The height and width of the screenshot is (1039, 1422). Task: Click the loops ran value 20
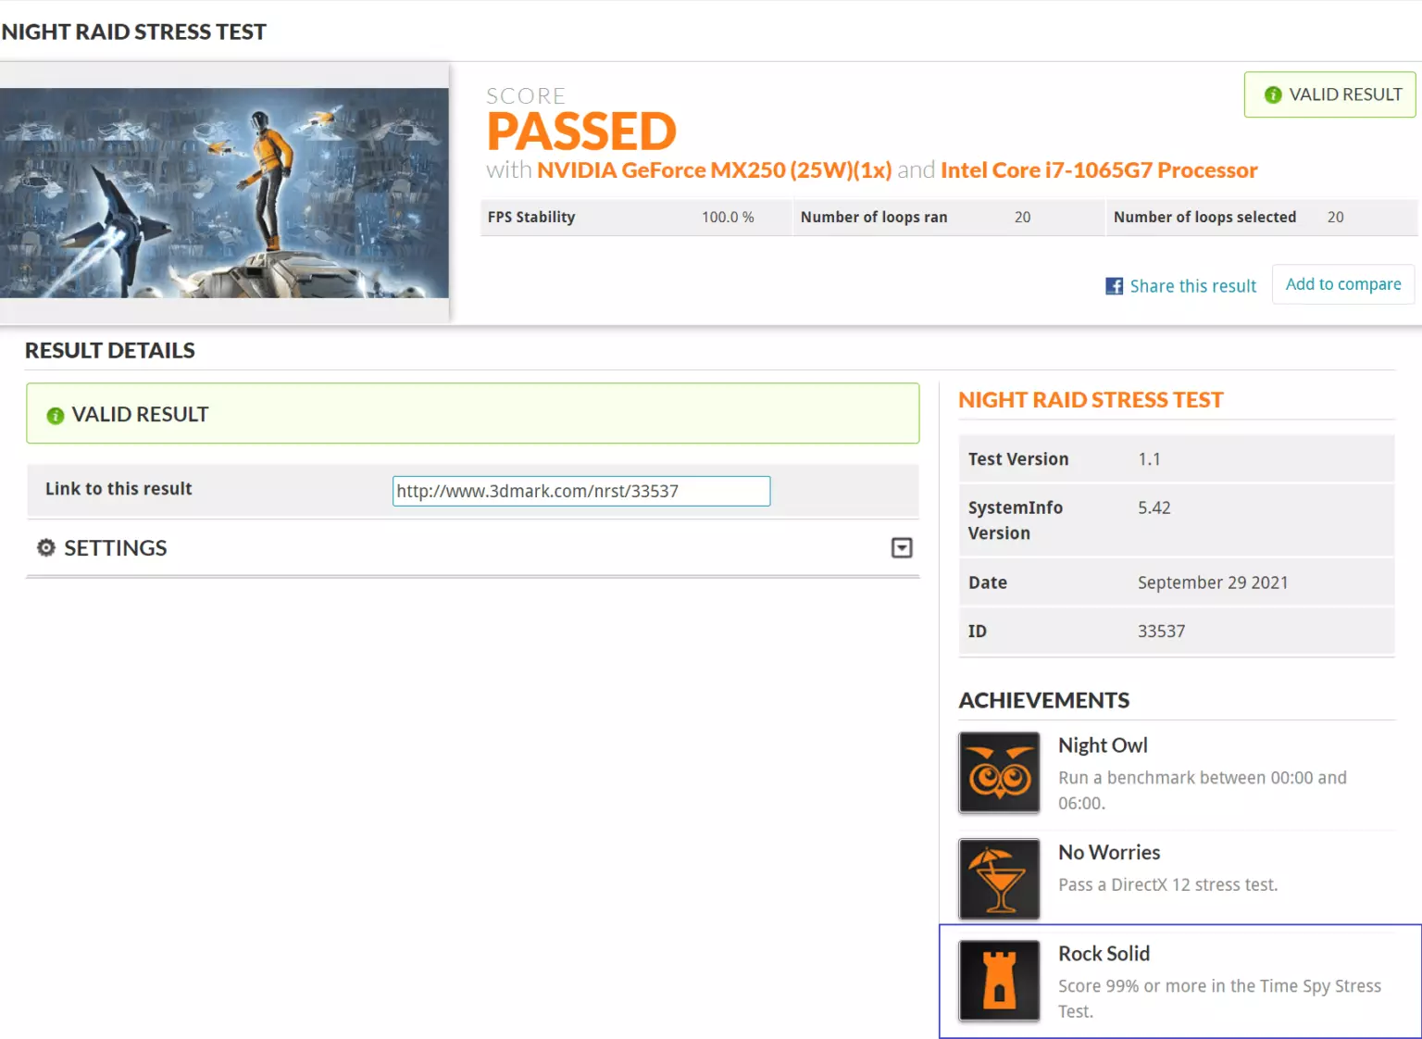(1022, 217)
